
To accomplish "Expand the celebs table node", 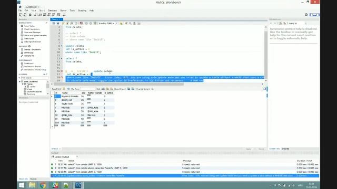I will click(26, 87).
